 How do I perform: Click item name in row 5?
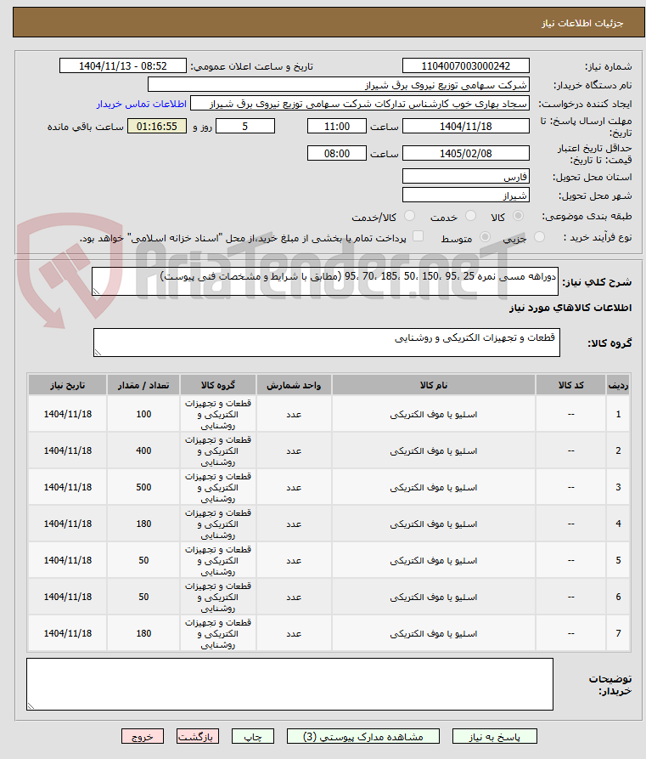(434, 560)
